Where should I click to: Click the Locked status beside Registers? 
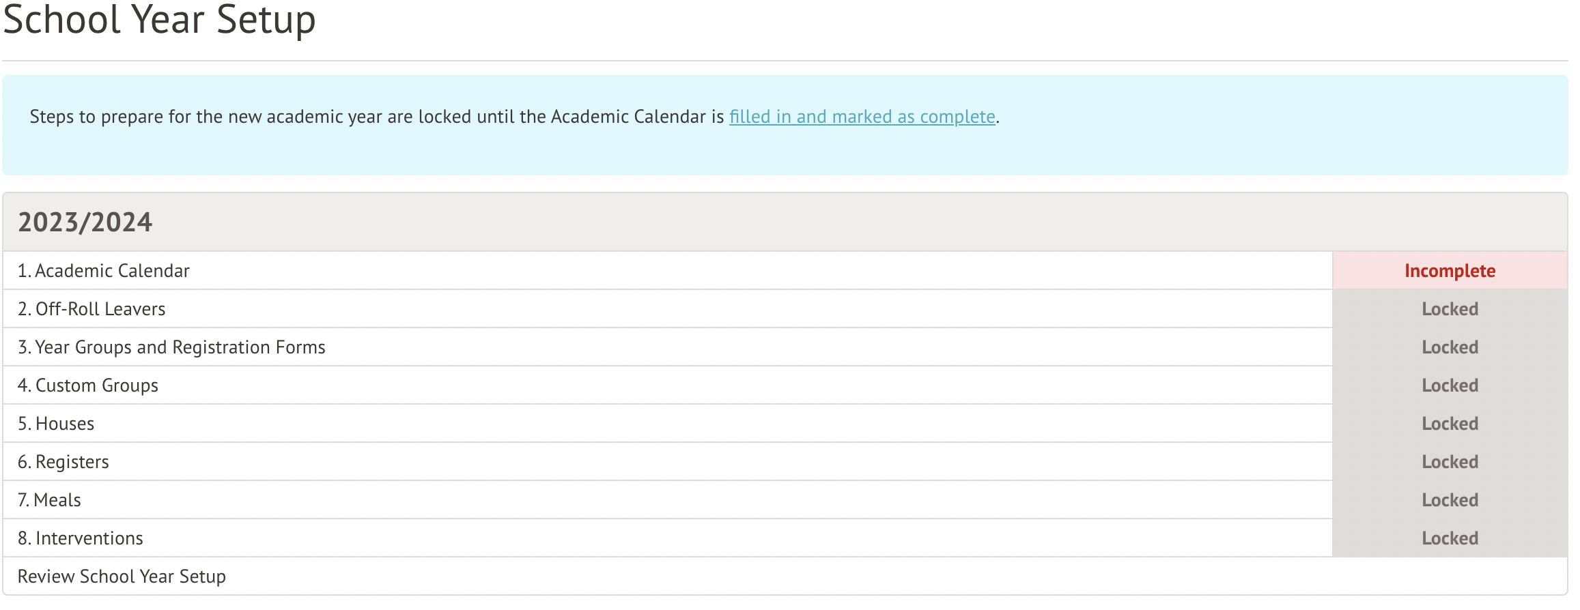pos(1449,461)
